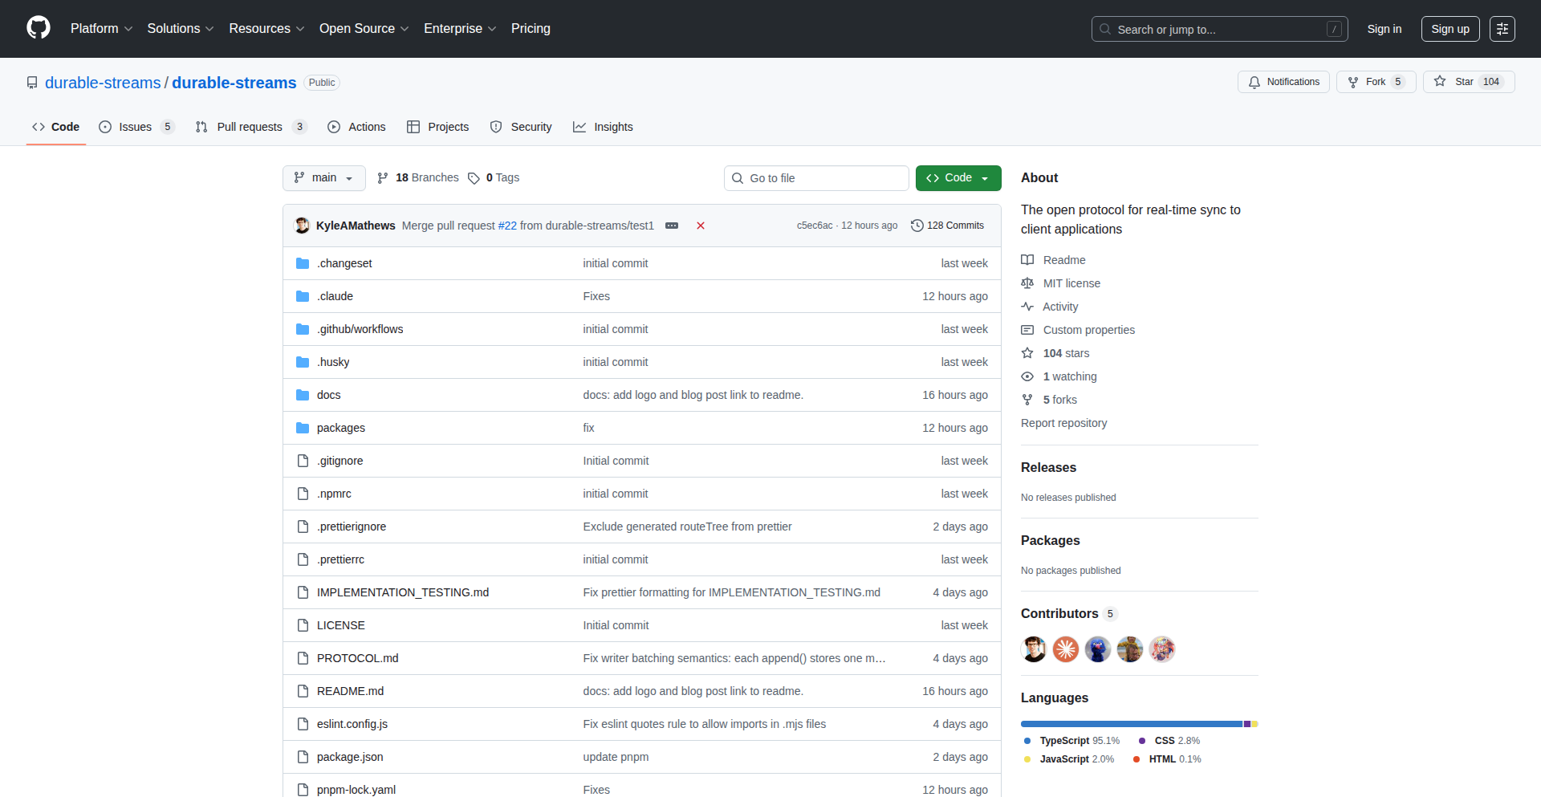Open the main branch dropdown
Screen dimensions: 1541x797
coord(323,178)
